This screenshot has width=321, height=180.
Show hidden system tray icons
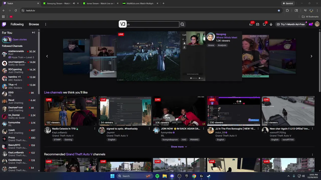pos(288,176)
